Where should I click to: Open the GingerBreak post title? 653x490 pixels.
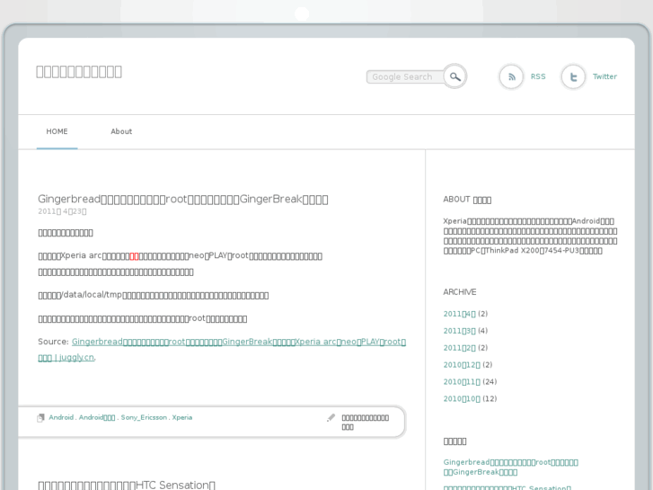click(182, 199)
